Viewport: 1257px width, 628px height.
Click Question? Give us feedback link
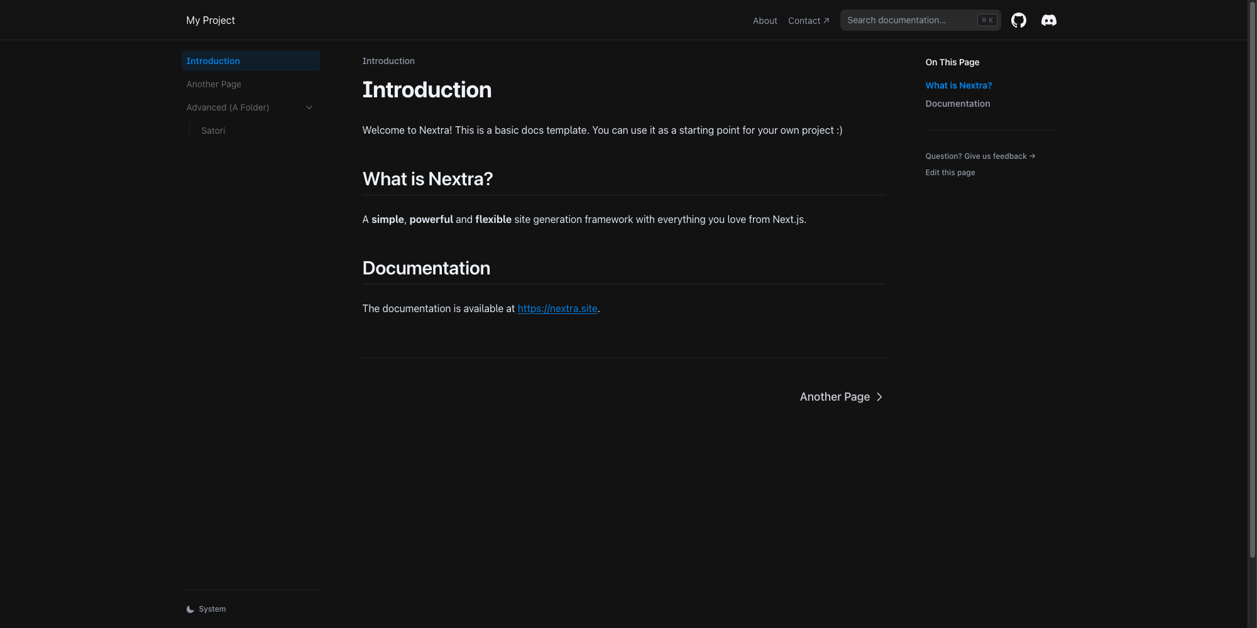point(980,156)
